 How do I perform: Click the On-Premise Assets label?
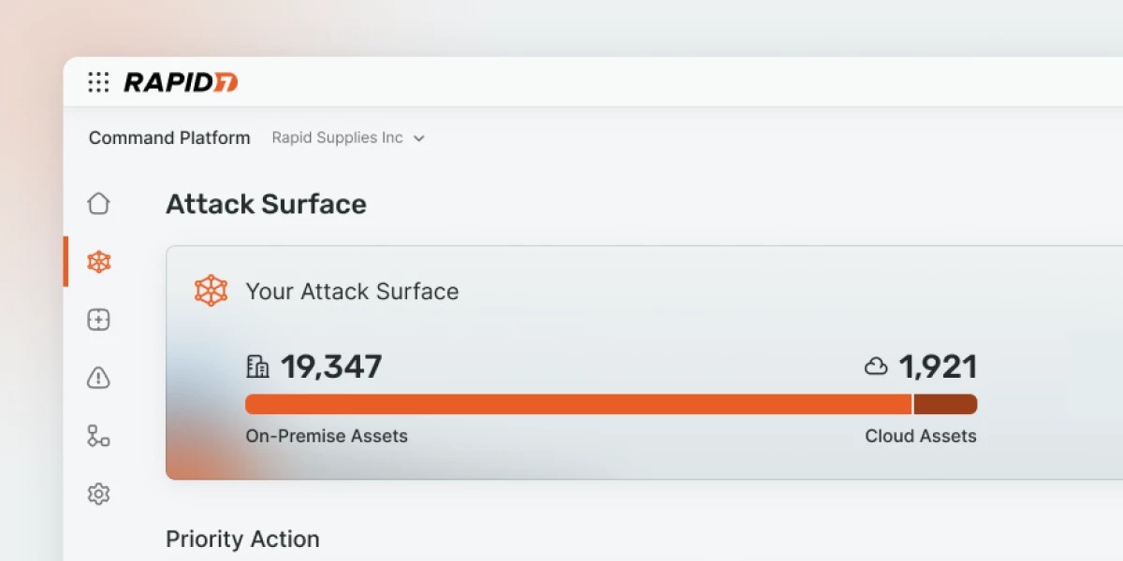point(327,436)
